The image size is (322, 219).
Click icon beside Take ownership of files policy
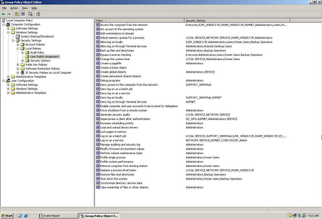[98, 187]
